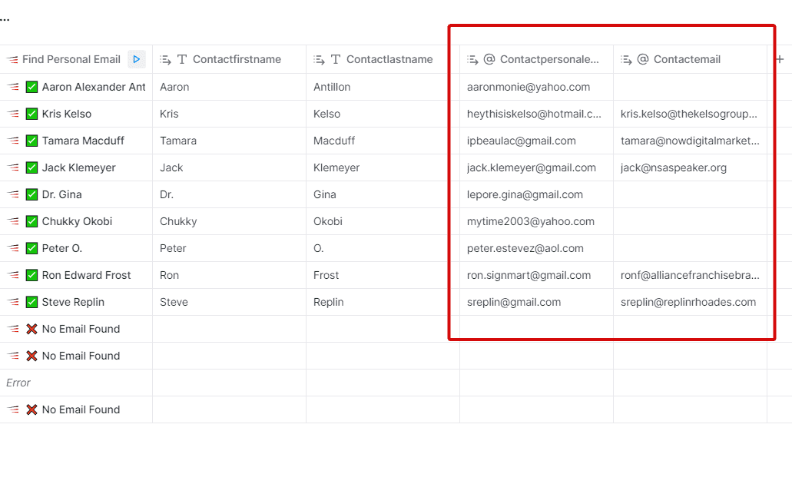Viewport: 792px width, 484px height.
Task: Click the @ icon in Contactemail header
Action: click(642, 59)
